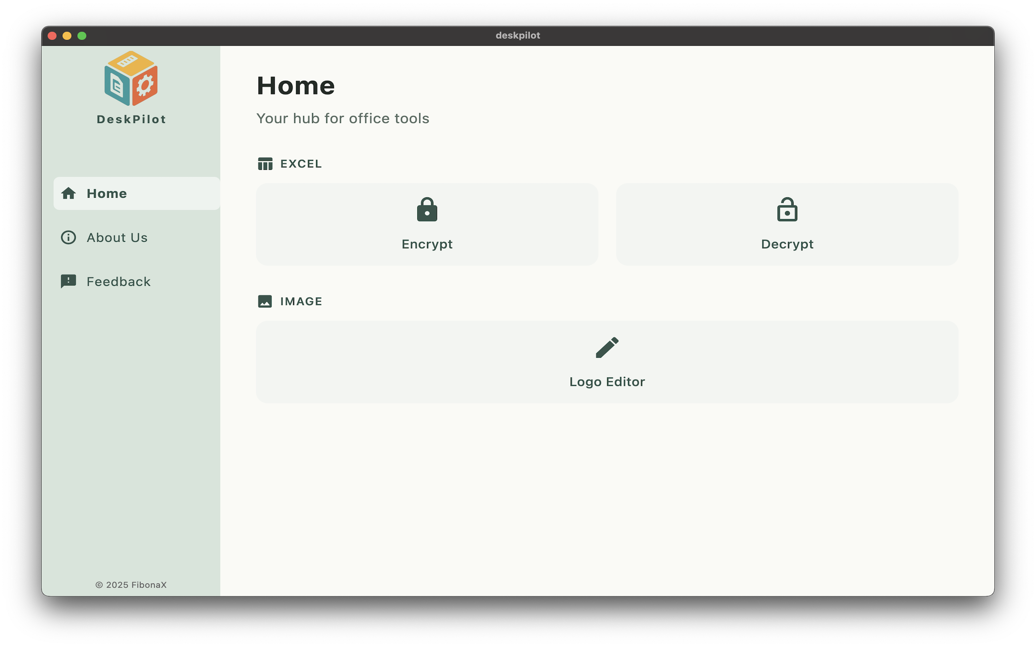This screenshot has width=1036, height=647.
Task: Navigate to the About Us page
Action: (x=117, y=237)
